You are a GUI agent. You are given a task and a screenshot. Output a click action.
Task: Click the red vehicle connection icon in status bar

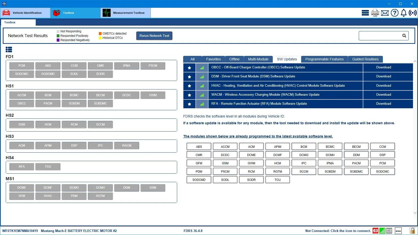[376, 231]
